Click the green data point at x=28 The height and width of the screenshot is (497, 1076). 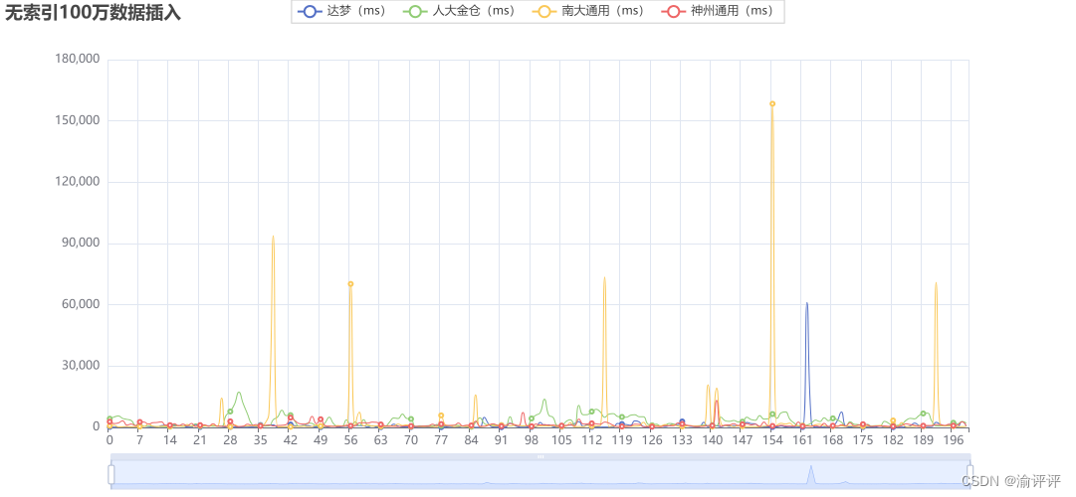click(x=230, y=412)
